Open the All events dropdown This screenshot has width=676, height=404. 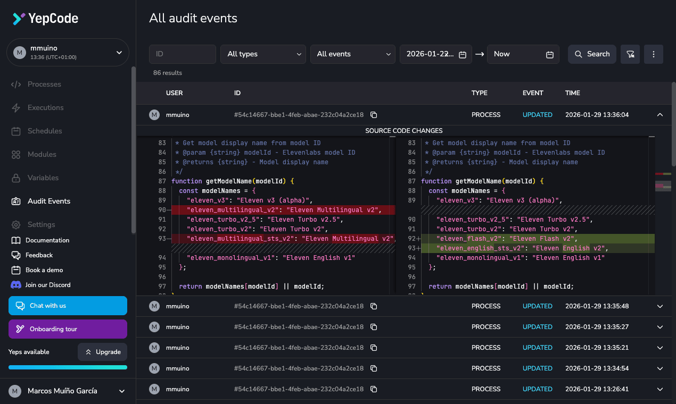353,54
